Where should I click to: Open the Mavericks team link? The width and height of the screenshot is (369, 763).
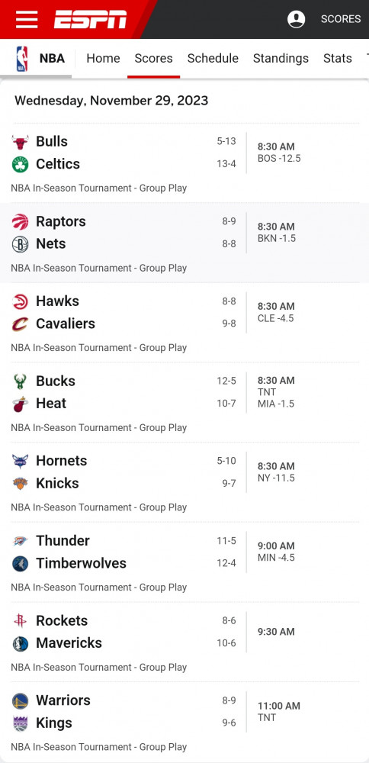pos(69,642)
